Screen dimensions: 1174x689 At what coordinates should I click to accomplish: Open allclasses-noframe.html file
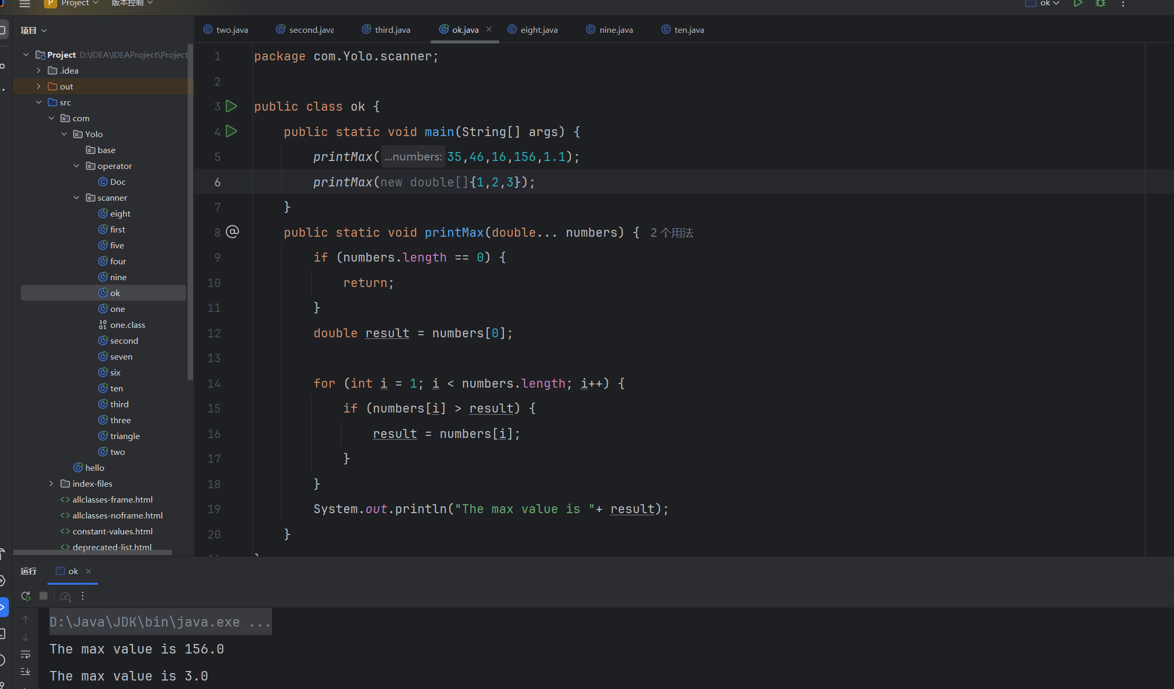[111, 515]
